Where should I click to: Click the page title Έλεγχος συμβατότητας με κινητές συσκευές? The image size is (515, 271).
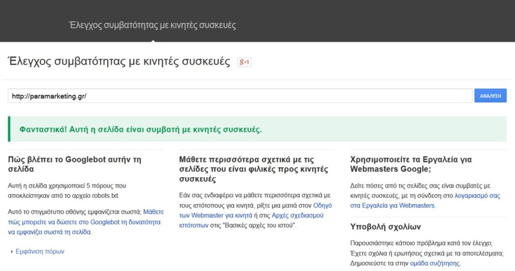119,62
